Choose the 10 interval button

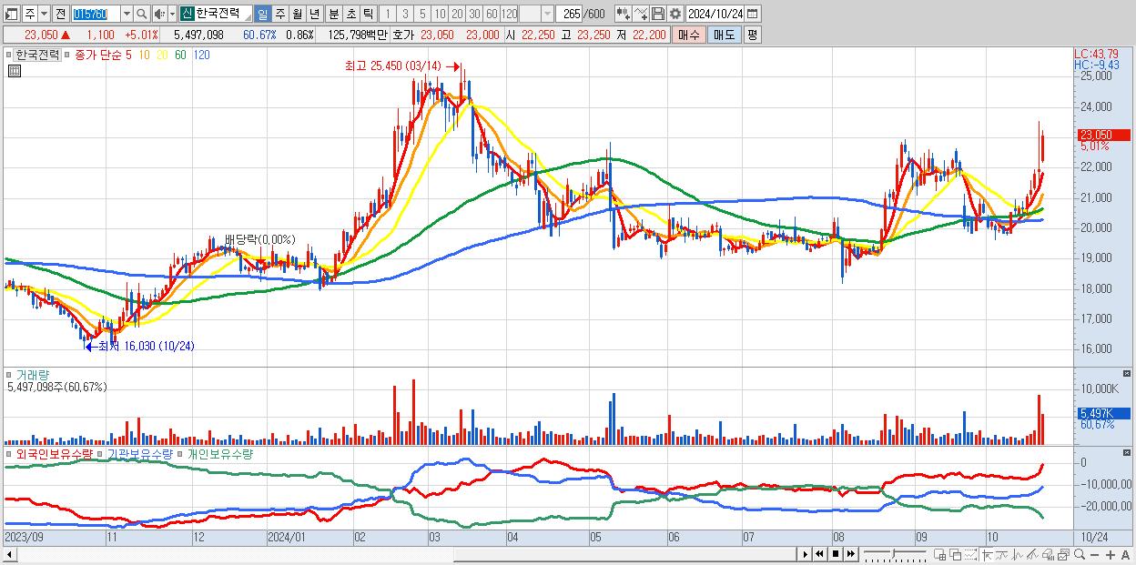point(440,14)
